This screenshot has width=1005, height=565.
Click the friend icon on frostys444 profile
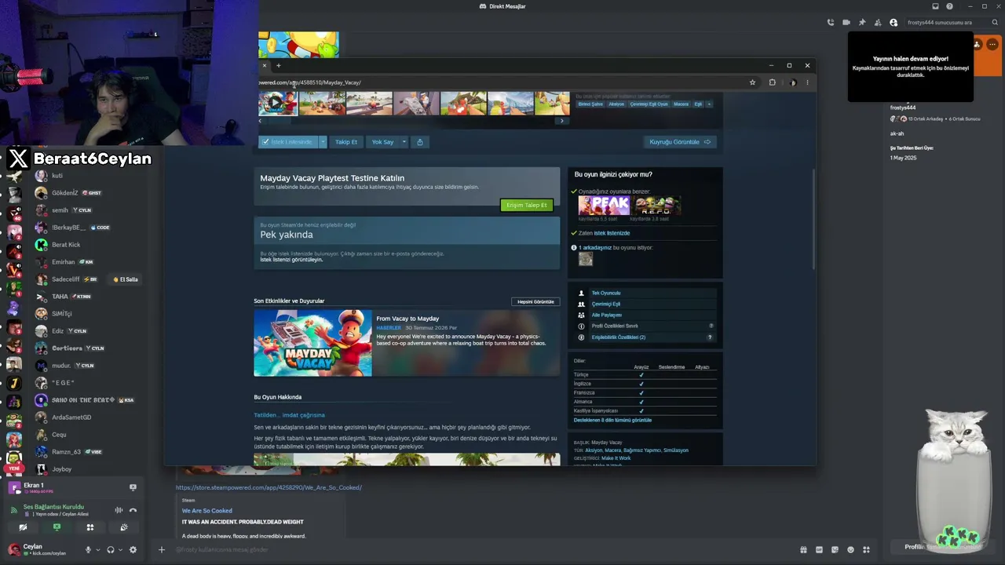click(977, 45)
